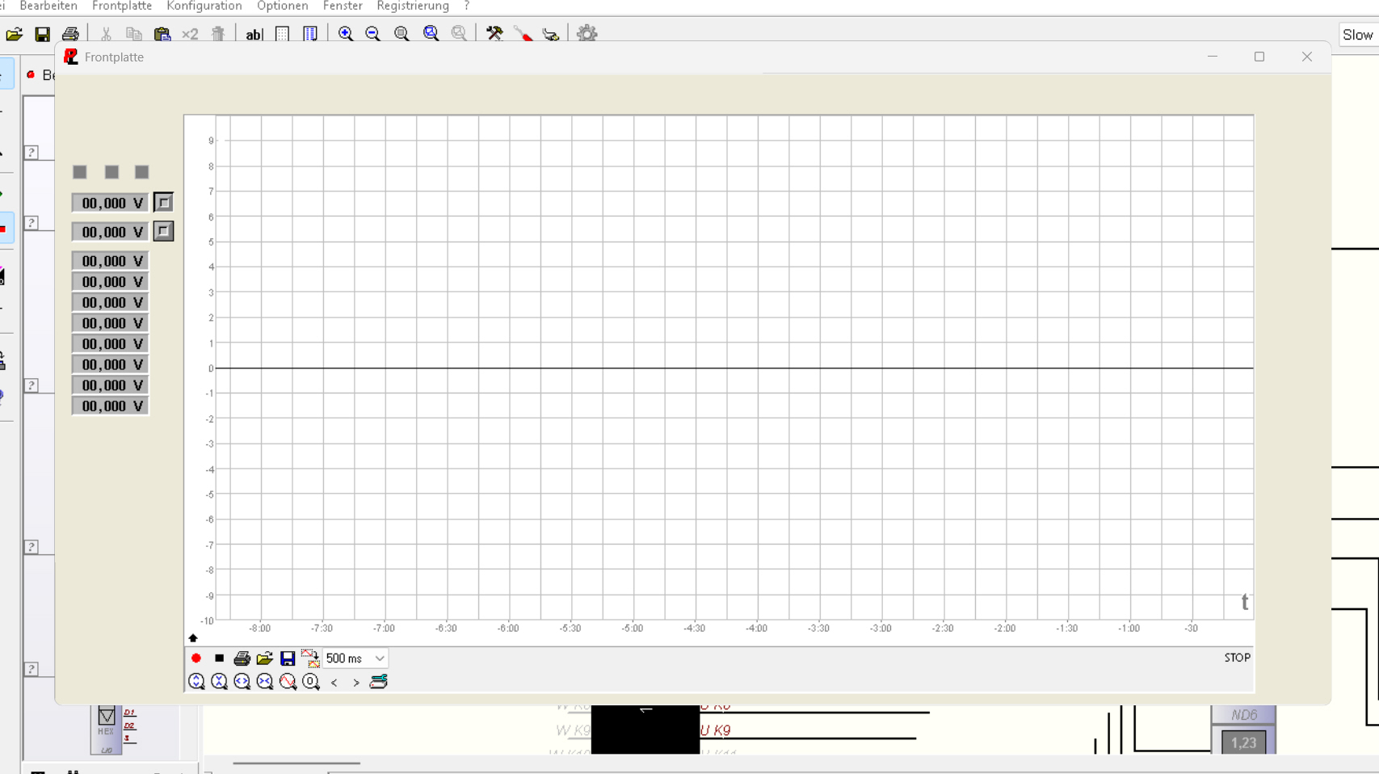Open the Frontplatte menu
This screenshot has width=1379, height=774.
click(x=122, y=6)
